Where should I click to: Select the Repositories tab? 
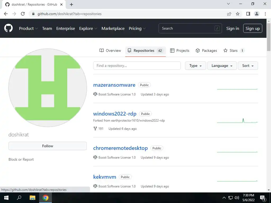(x=145, y=50)
